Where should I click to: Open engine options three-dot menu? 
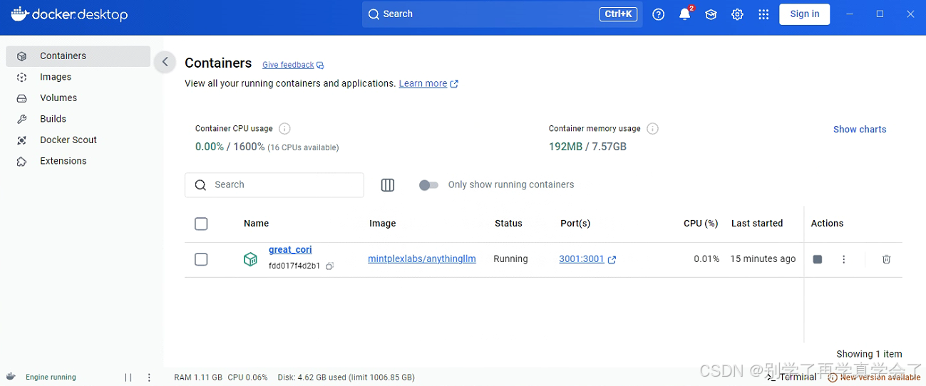pyautogui.click(x=149, y=377)
